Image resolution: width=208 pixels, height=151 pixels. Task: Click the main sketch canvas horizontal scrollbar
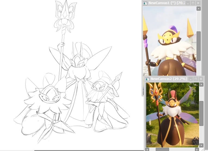click(82, 150)
